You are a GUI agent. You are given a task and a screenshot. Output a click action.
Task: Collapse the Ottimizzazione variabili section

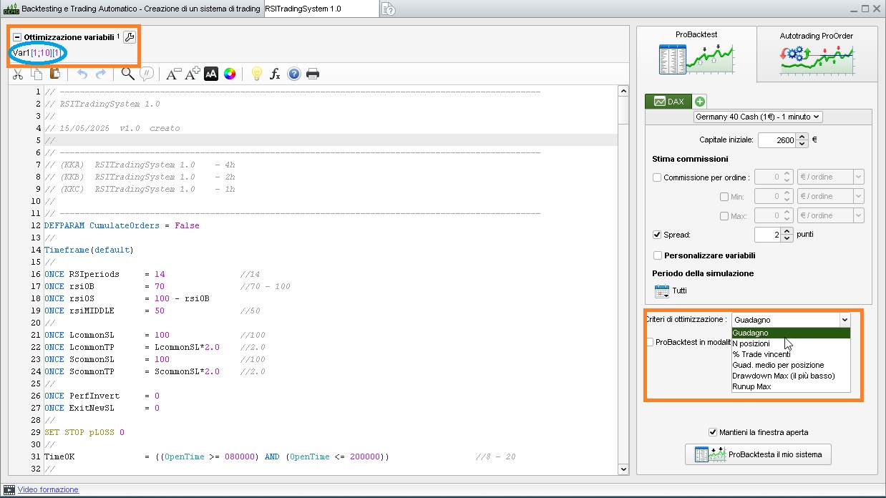(17, 37)
